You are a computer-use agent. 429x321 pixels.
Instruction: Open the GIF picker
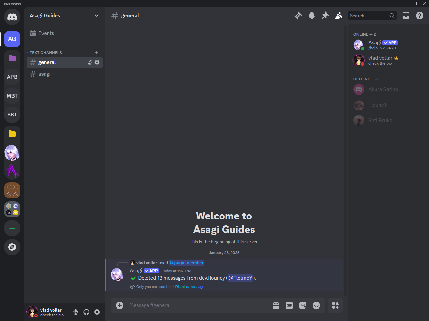tap(289, 305)
